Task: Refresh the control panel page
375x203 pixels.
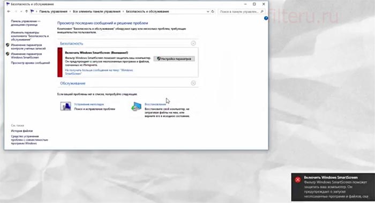Action: click(213, 11)
